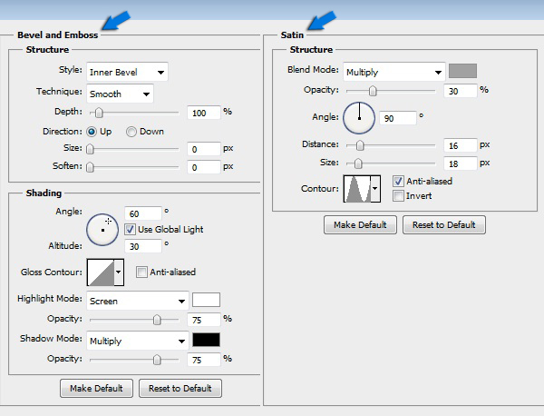Open the Style dropdown set to Inner Bevel

point(127,72)
